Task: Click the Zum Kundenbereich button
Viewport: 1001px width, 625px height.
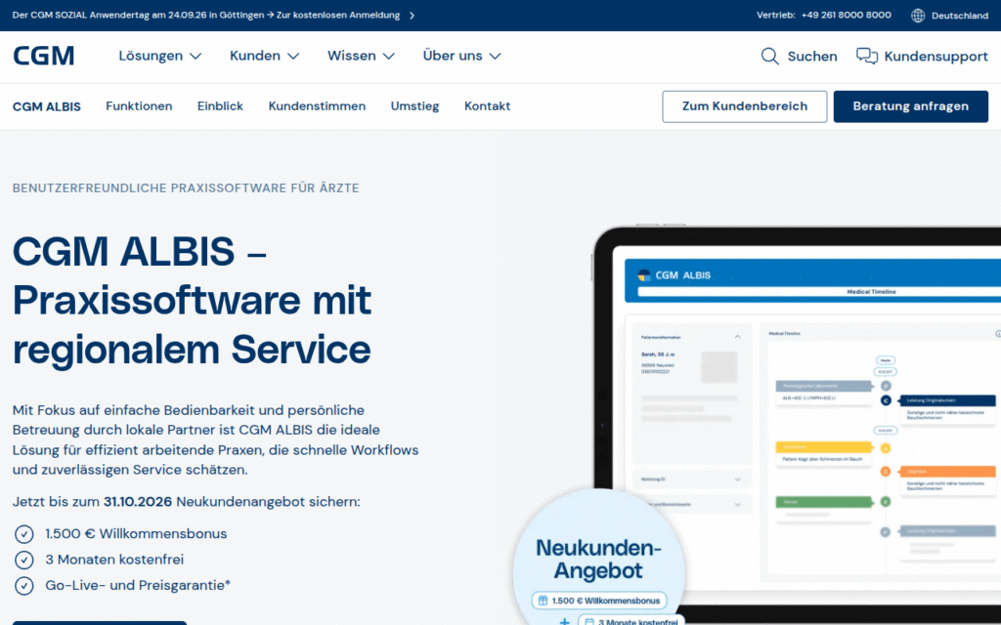Action: [x=744, y=106]
